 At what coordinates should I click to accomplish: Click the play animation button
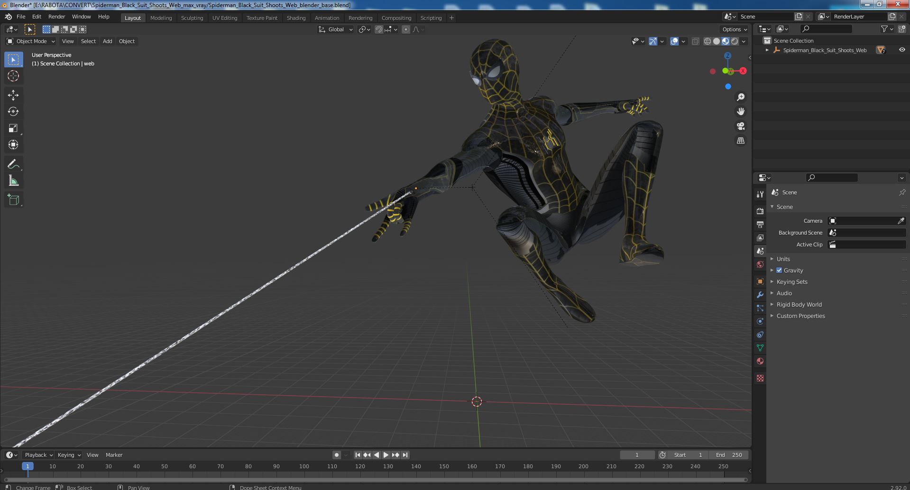click(386, 455)
